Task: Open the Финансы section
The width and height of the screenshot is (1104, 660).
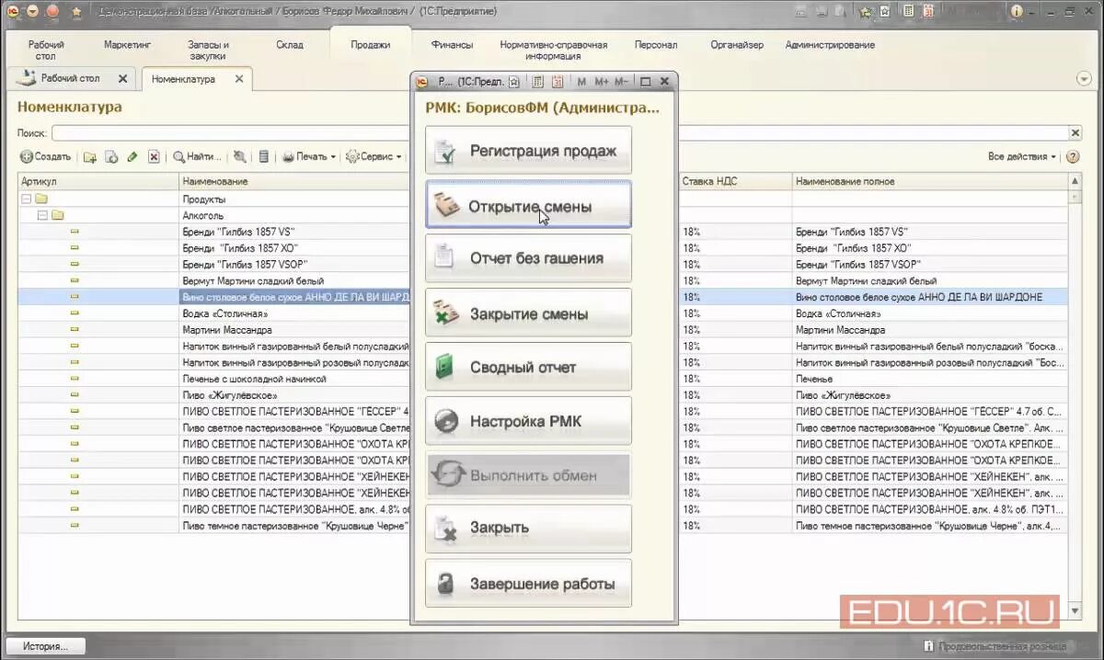Action: [x=452, y=44]
